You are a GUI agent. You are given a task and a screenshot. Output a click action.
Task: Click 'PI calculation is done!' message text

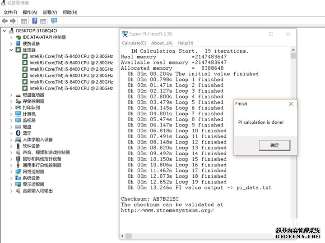click(x=261, y=122)
